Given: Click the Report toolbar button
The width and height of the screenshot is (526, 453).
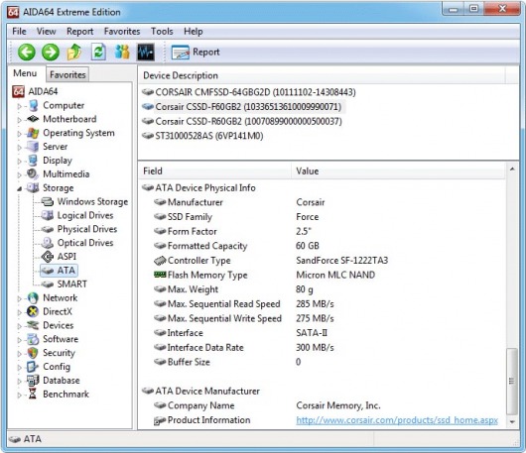Looking at the screenshot, I should point(196,53).
